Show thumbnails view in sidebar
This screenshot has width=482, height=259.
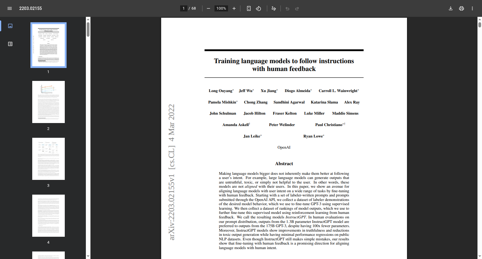pos(10,26)
